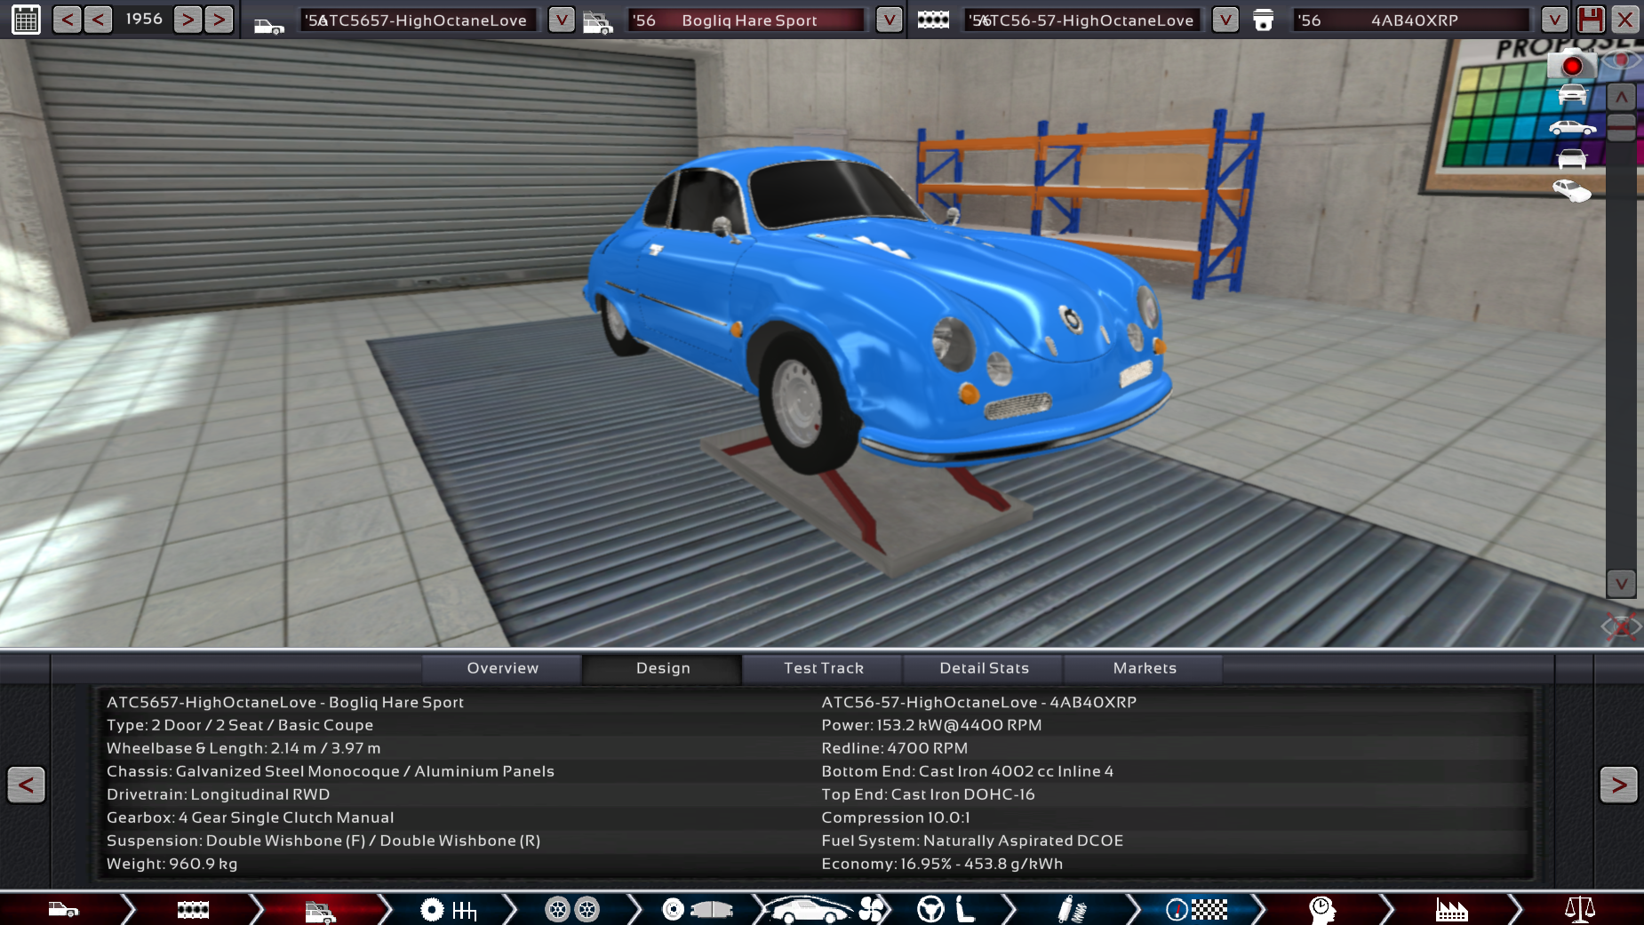Image resolution: width=1644 pixels, height=925 pixels.
Task: Switch to side car view
Action: click(1572, 128)
